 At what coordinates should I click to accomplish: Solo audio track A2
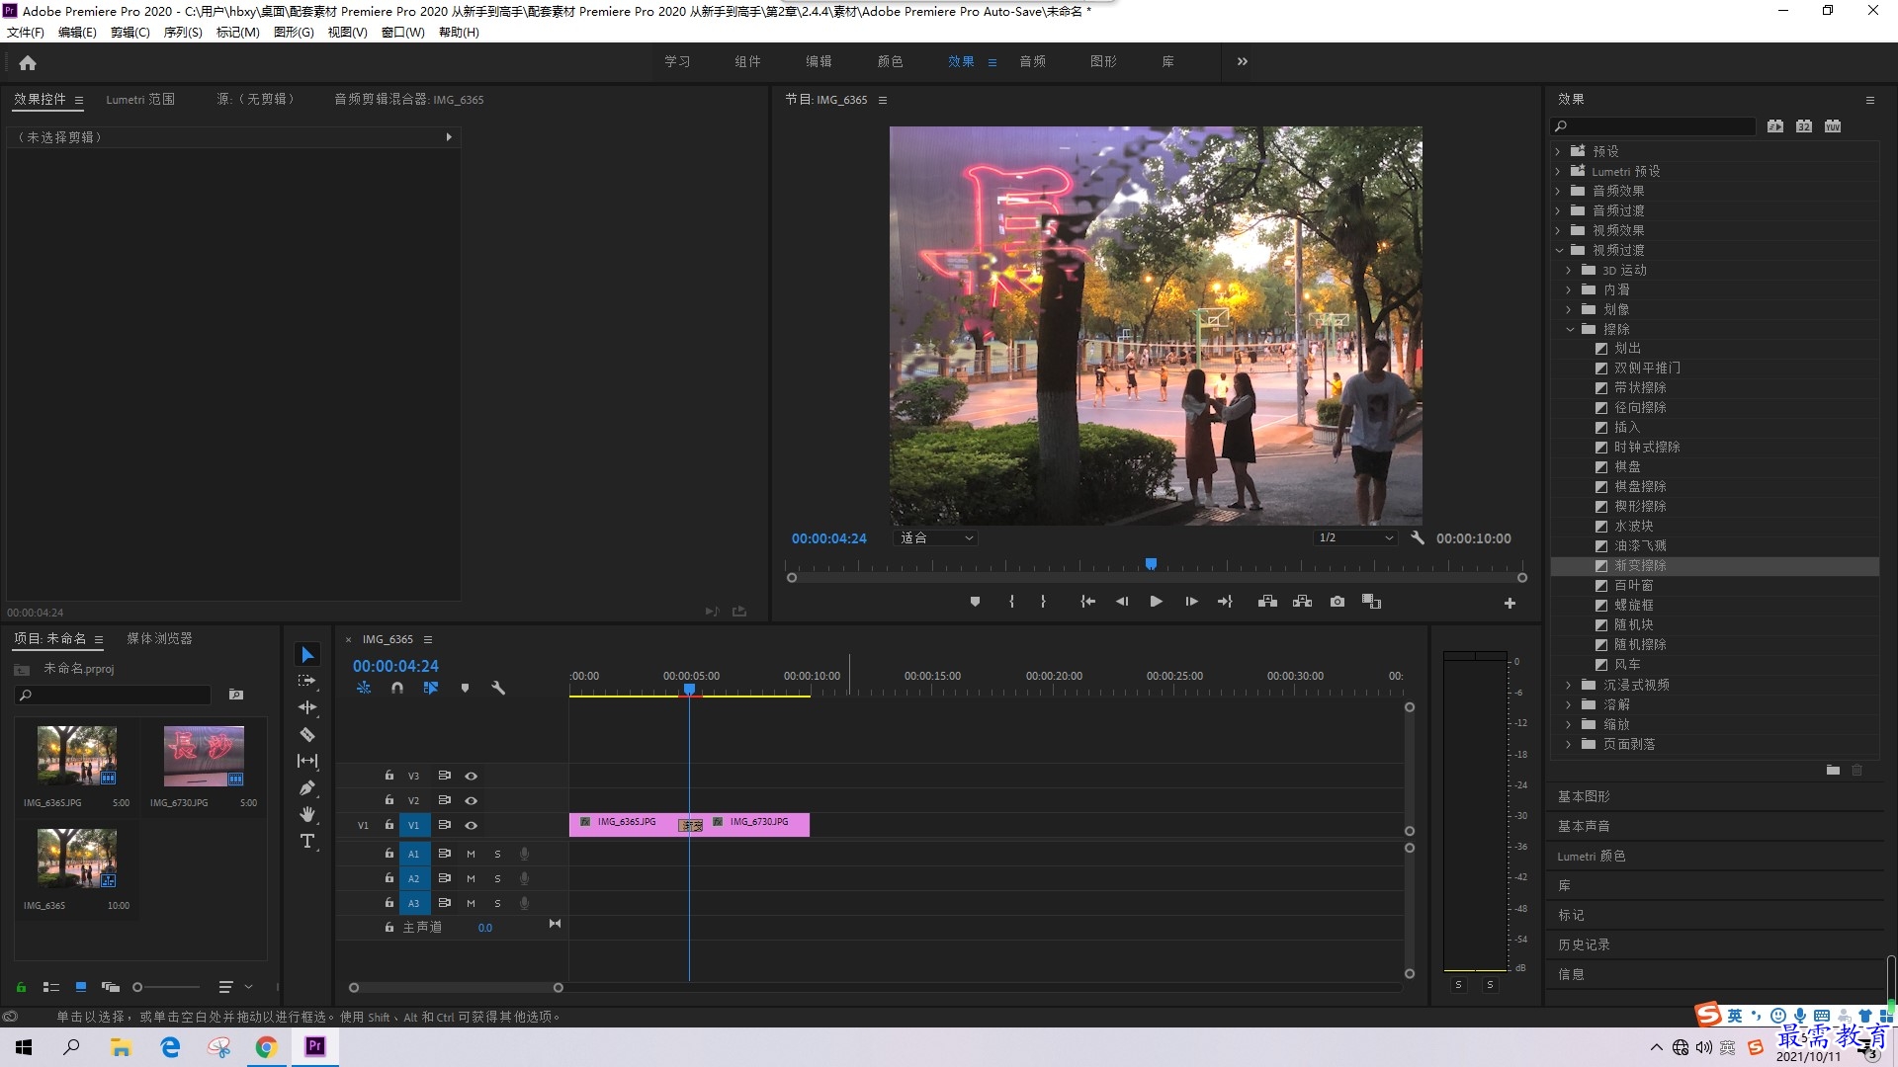pos(497,878)
